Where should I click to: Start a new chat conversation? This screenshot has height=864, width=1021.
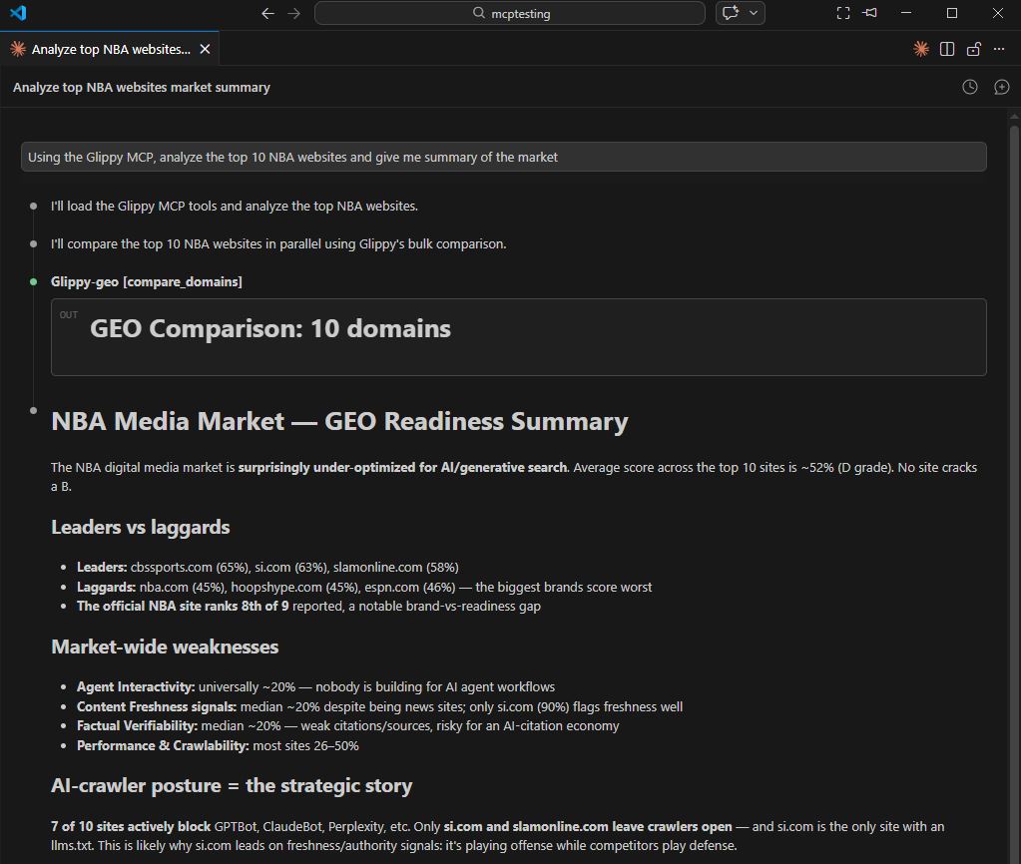coord(1002,87)
